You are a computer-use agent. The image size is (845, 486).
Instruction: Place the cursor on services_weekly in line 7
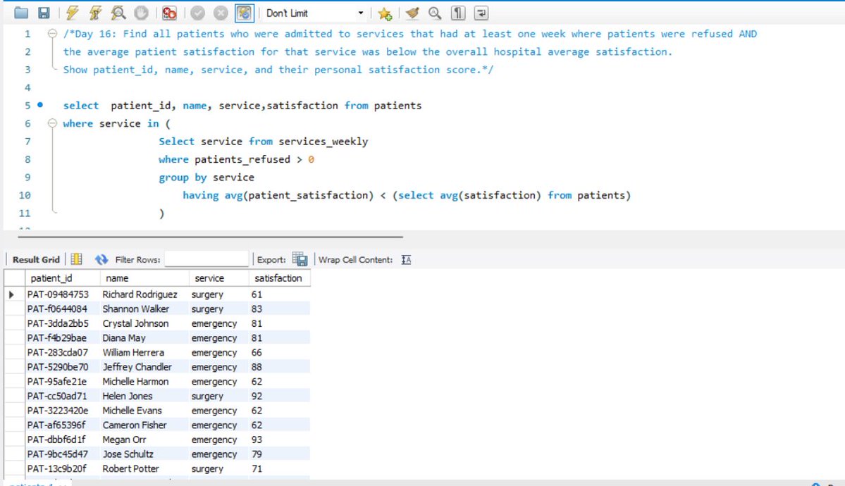tap(323, 142)
